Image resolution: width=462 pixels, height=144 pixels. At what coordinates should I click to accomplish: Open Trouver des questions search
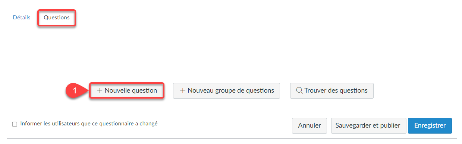(x=332, y=90)
